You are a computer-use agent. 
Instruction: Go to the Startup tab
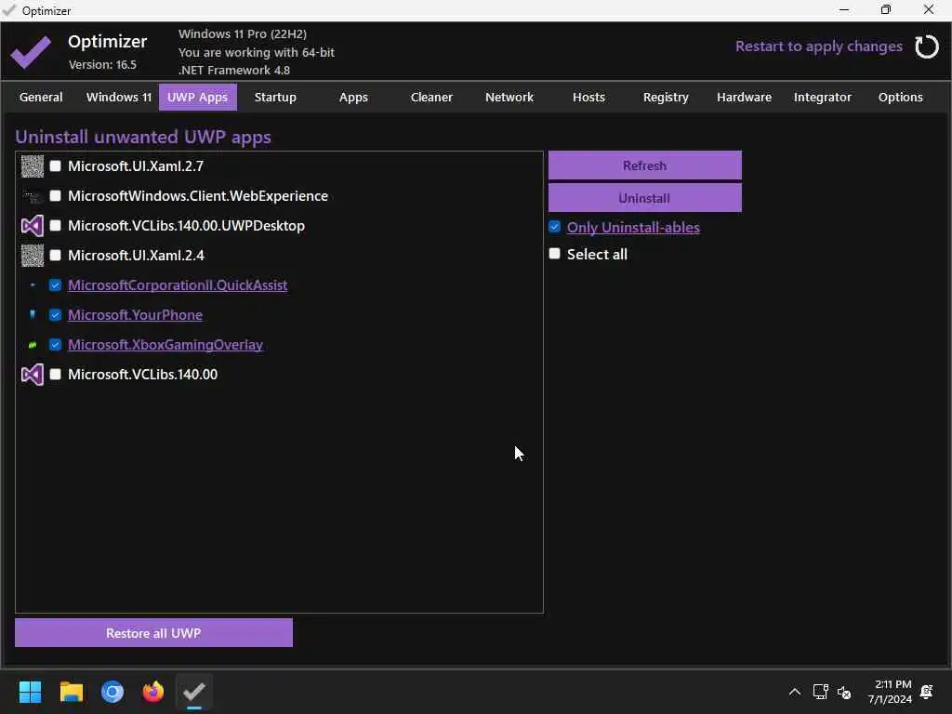[x=275, y=97]
